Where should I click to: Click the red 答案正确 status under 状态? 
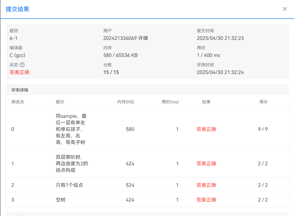pos(19,72)
